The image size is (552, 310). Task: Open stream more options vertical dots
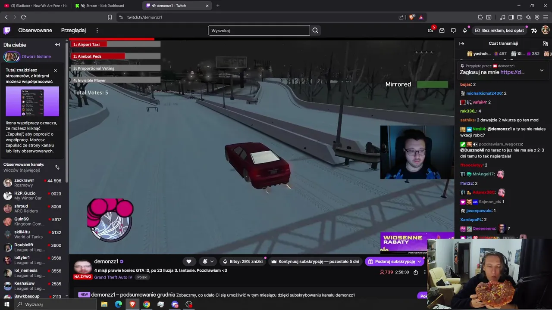pyautogui.click(x=425, y=272)
